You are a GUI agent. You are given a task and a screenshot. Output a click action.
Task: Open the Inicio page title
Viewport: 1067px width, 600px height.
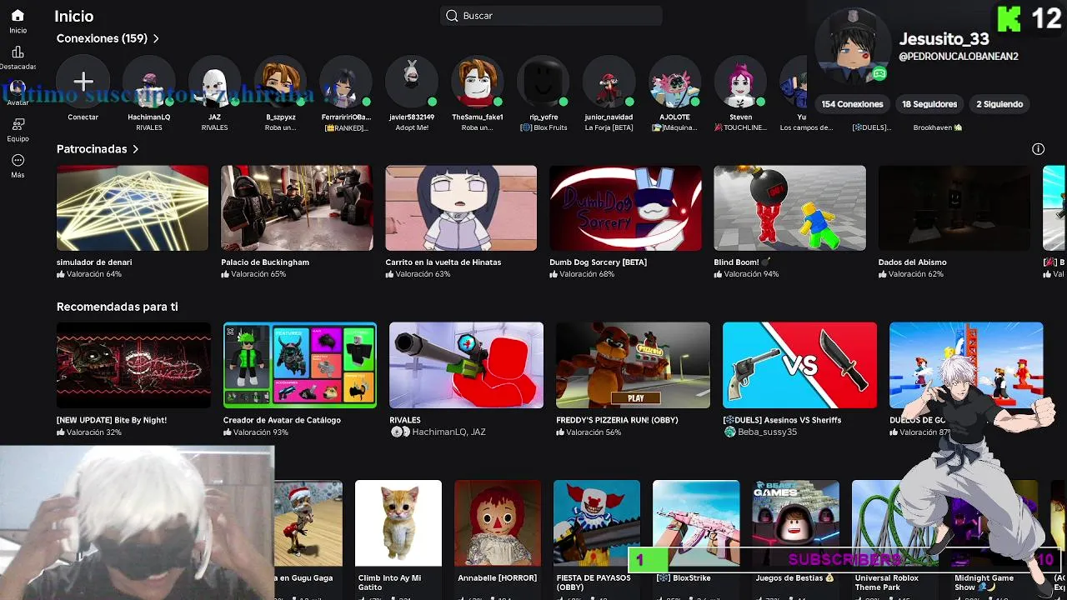[74, 16]
